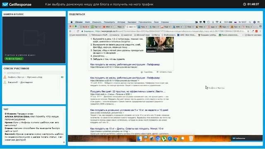Click the Анфиса Бреус green audio badge
The height and width of the screenshot is (149, 265).
[14, 59]
